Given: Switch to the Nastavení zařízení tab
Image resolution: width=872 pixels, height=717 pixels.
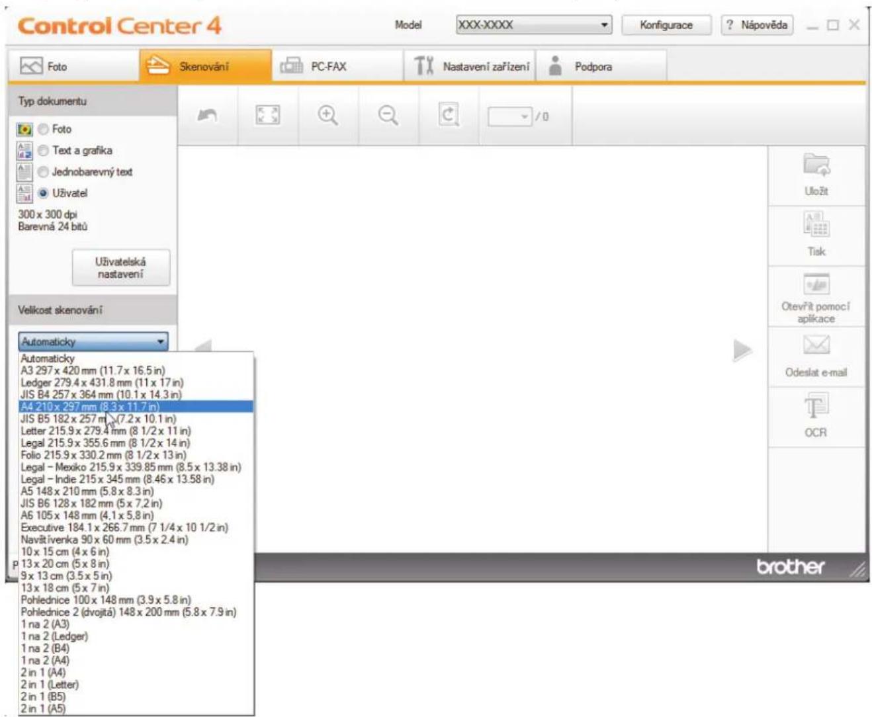Looking at the screenshot, I should [x=470, y=66].
